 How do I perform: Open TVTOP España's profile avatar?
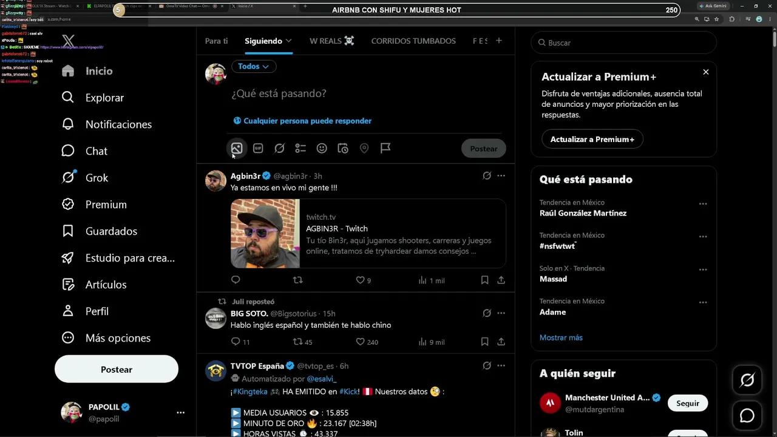point(215,371)
